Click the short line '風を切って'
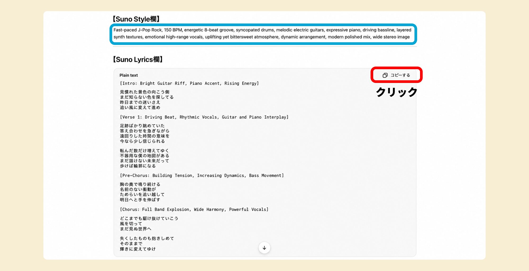Screen dimensions: 529x271 [131, 224]
